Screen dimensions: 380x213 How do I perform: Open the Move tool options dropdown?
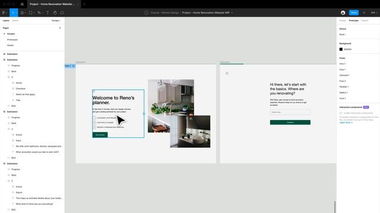[16, 12]
